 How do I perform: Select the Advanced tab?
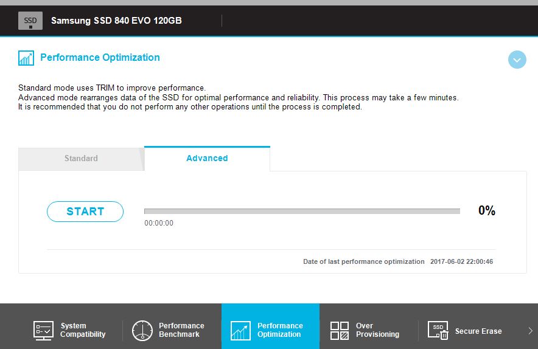[208, 158]
